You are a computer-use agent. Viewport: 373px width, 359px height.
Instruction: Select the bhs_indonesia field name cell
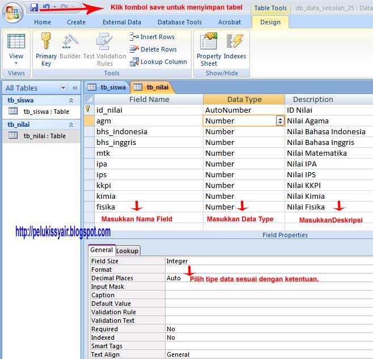(x=149, y=131)
